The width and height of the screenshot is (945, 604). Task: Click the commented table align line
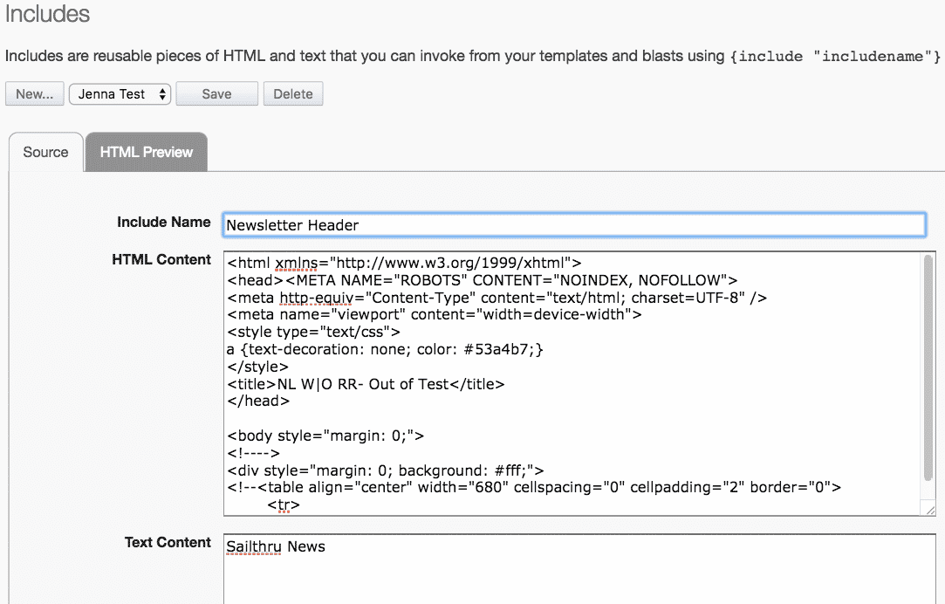tap(534, 488)
